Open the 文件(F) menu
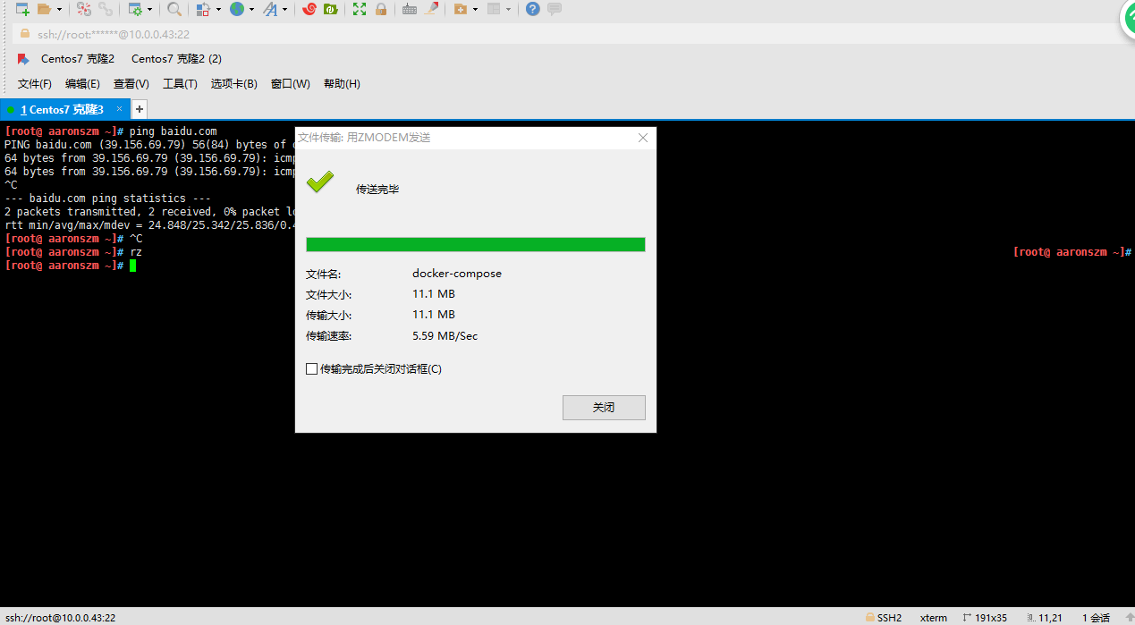This screenshot has width=1135, height=625. pyautogui.click(x=35, y=84)
